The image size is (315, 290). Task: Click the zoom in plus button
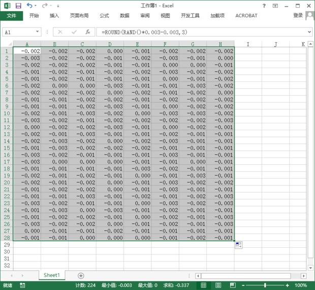287,285
